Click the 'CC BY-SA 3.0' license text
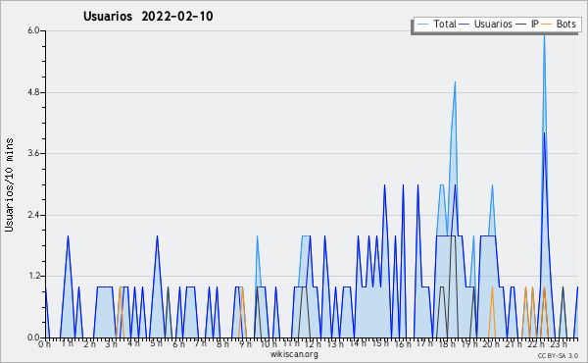Image resolution: width=588 pixels, height=363 pixels. coord(558,355)
